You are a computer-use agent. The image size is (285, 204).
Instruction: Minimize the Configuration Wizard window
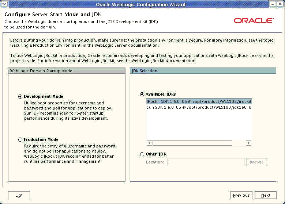click(x=273, y=4)
